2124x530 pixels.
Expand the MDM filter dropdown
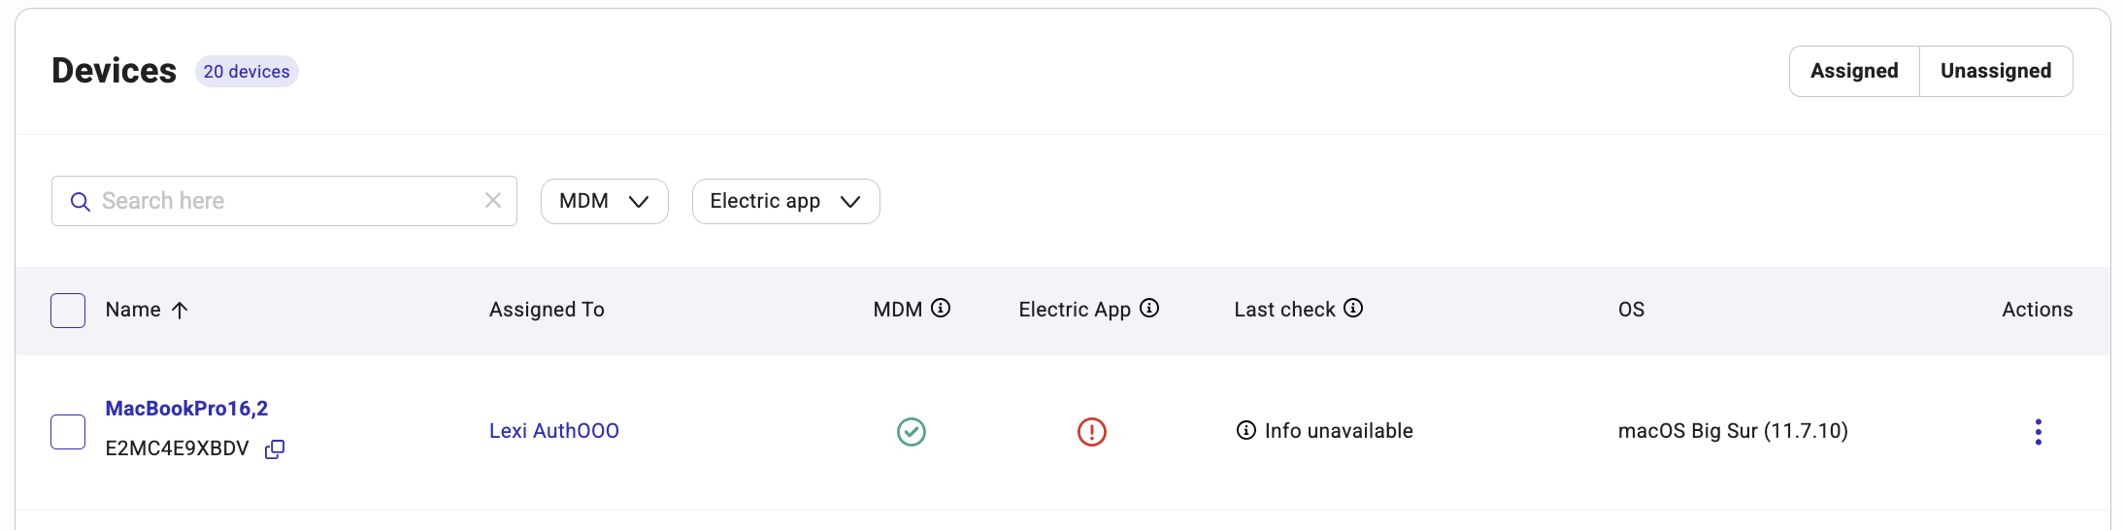click(605, 201)
